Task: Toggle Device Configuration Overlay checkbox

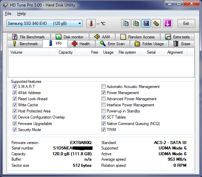Action: click(x=15, y=117)
